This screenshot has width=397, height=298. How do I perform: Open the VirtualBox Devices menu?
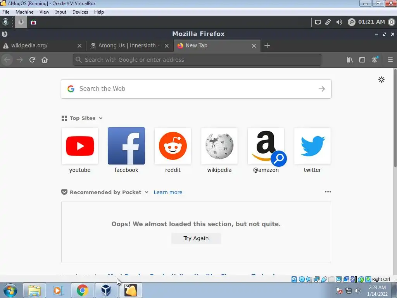[x=80, y=12]
